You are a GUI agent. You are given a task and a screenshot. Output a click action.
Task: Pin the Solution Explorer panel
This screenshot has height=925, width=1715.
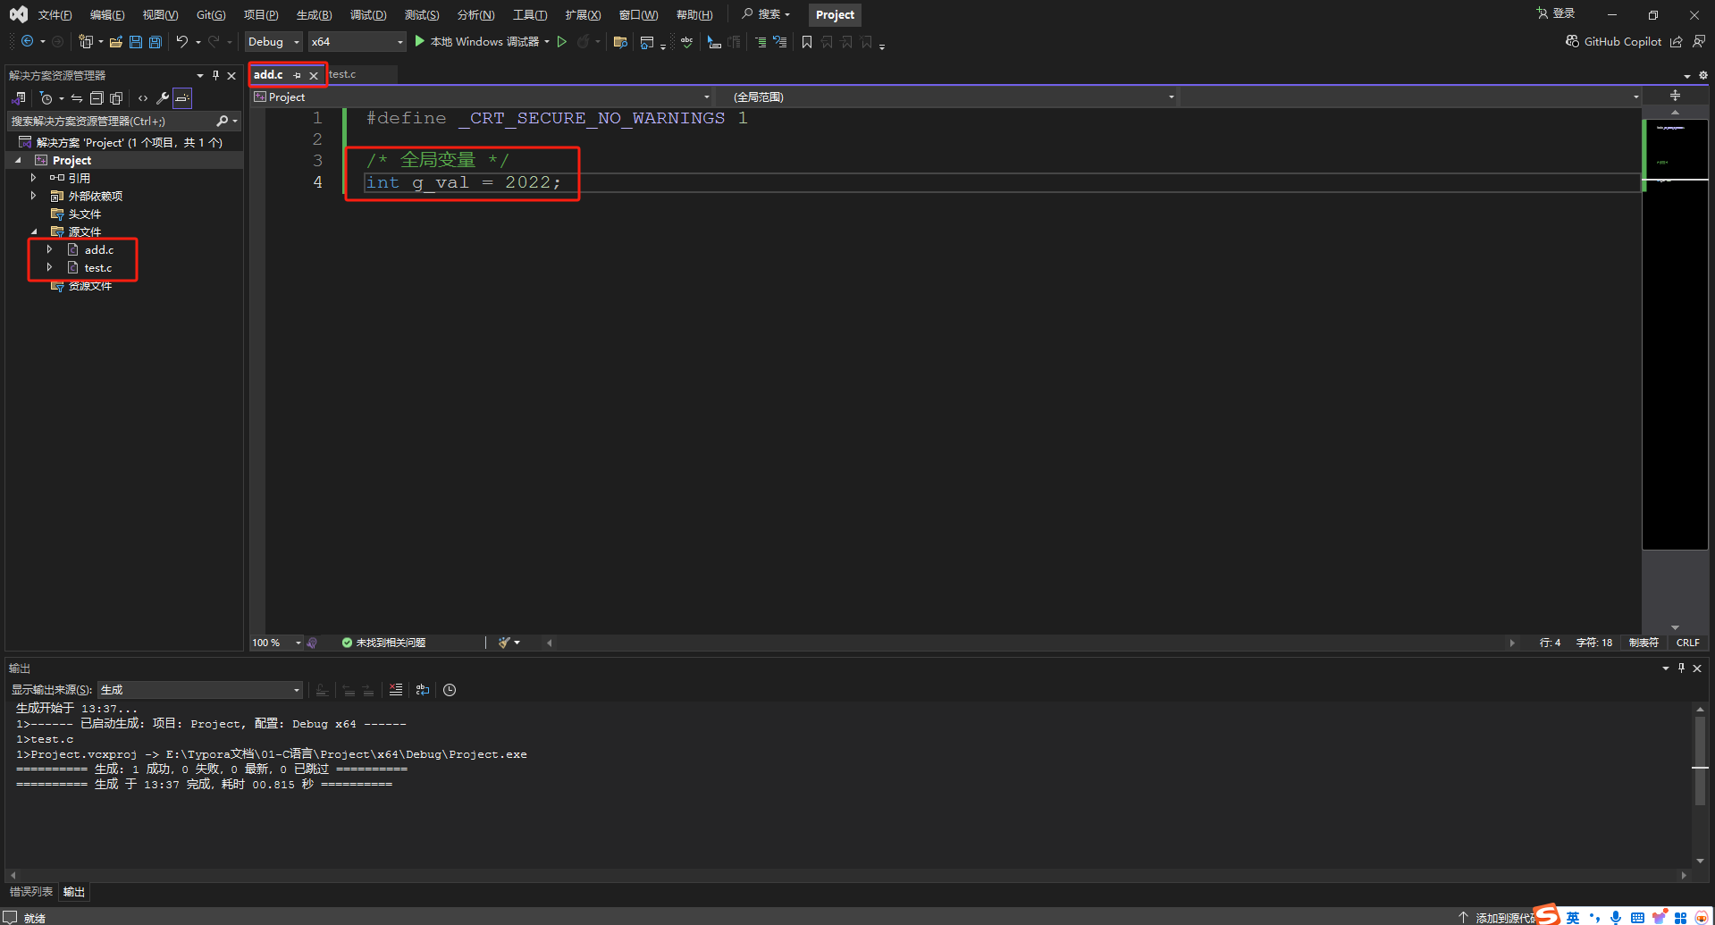point(215,76)
